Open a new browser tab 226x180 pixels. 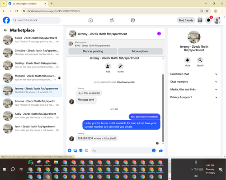pos(52,4)
